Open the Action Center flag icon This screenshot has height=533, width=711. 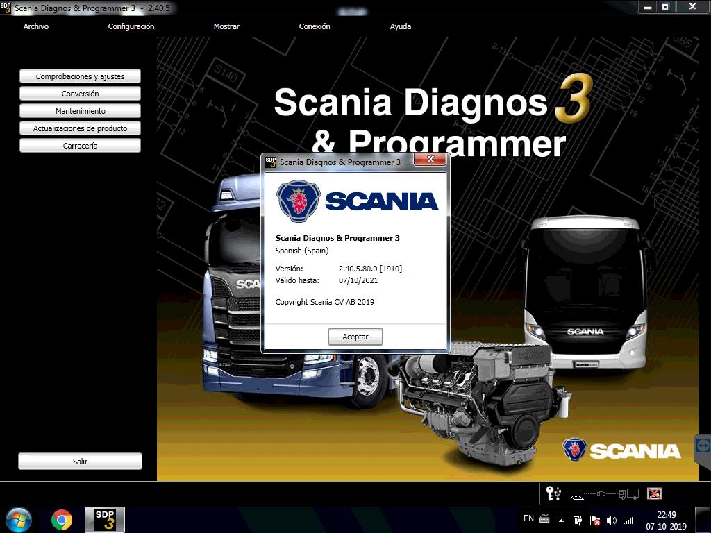pos(595,521)
